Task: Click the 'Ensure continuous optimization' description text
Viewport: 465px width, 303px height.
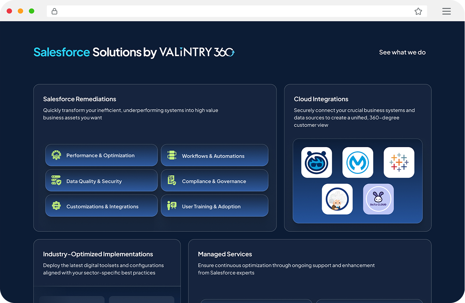Action: tap(286, 269)
